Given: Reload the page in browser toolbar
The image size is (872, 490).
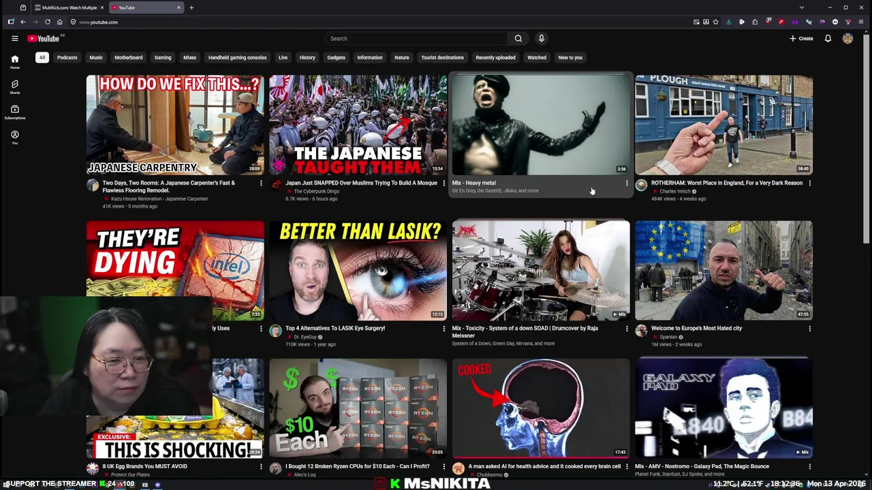Looking at the screenshot, I should [47, 22].
